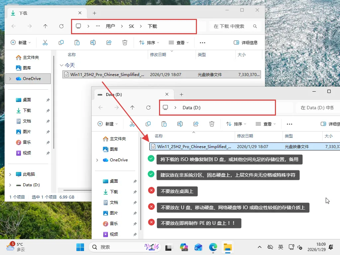Add new tab in Downloads window
Viewport: 340px width, 255px height.
point(95,13)
